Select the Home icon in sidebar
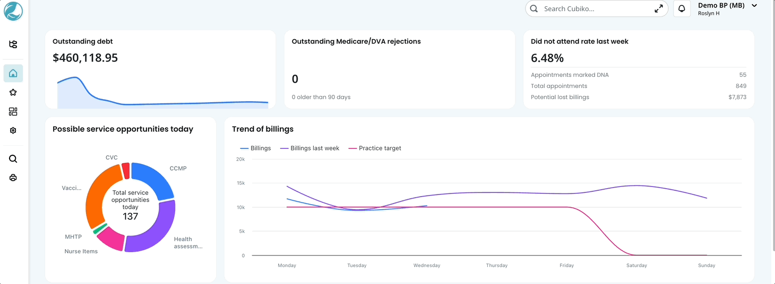This screenshot has height=284, width=775. coord(13,74)
